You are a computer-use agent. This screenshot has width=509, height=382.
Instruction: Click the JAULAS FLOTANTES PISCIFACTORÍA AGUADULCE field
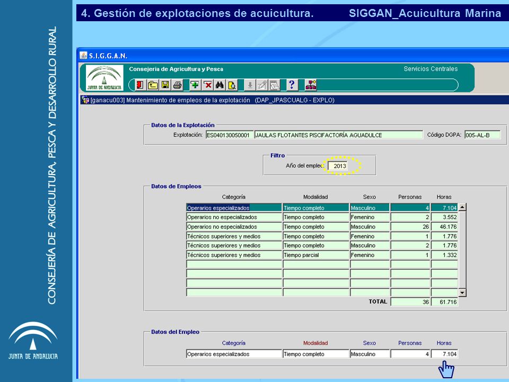point(339,135)
